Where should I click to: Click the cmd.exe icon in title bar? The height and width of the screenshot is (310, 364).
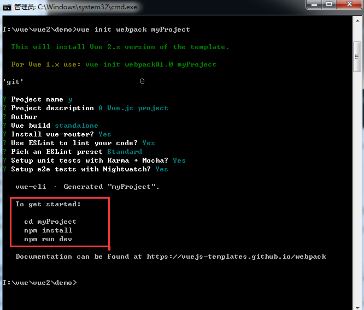click(7, 8)
